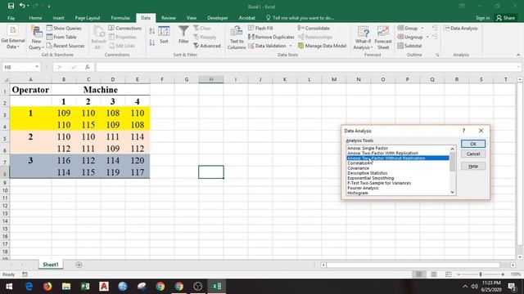This screenshot has height=294, width=524.
Task: Open workbook Connections
Action: (124, 29)
